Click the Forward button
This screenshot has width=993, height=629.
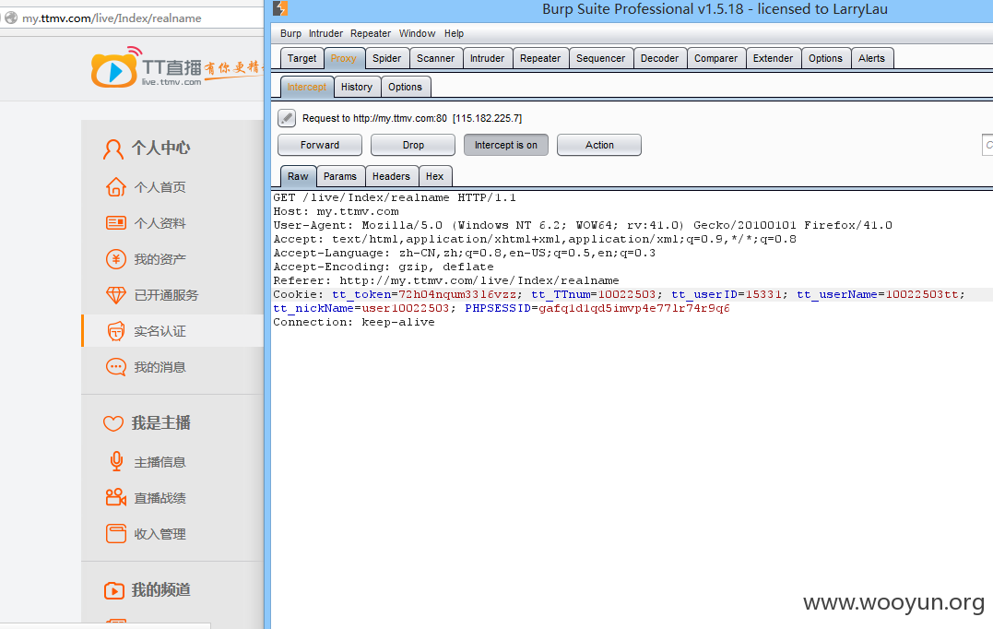320,145
